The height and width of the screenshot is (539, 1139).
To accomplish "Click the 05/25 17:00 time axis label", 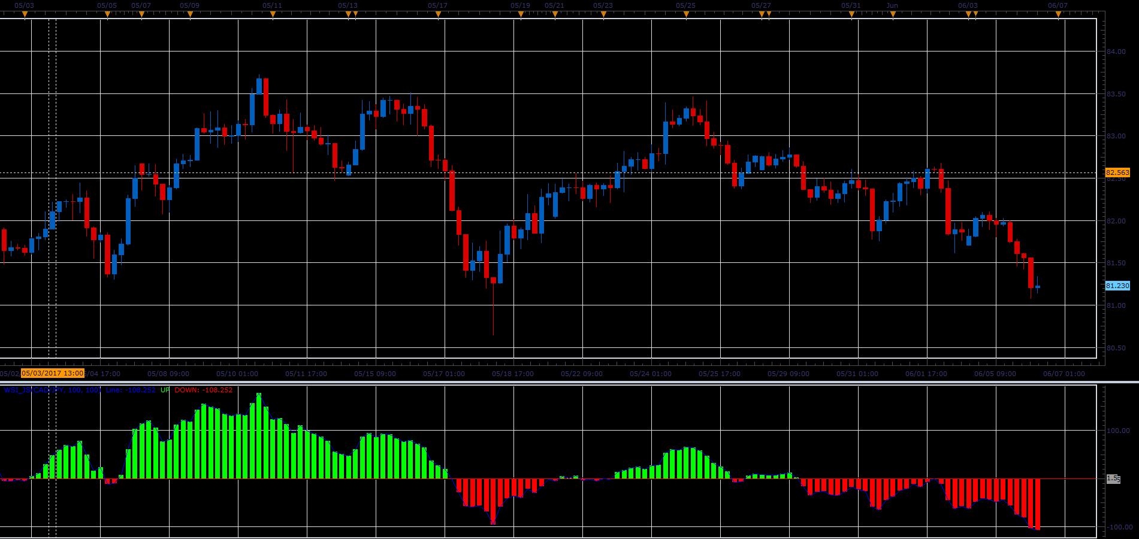I will point(720,374).
